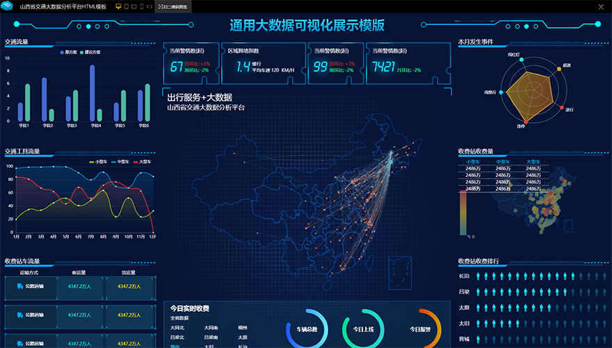Click the 吕梁北 toll station link
The image size is (612, 348).
coord(177,337)
